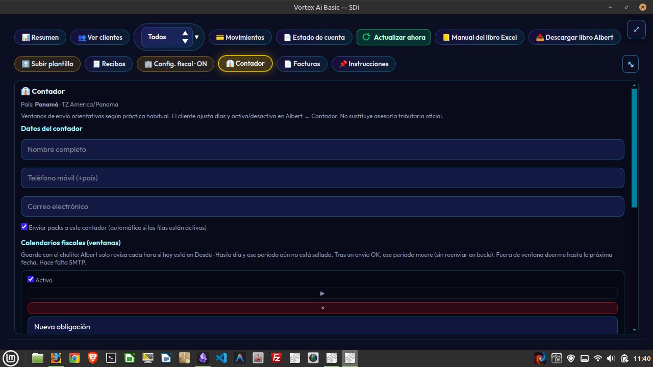The width and height of the screenshot is (653, 367).
Task: Open LibreOffice Calc in the taskbar
Action: [x=130, y=358]
